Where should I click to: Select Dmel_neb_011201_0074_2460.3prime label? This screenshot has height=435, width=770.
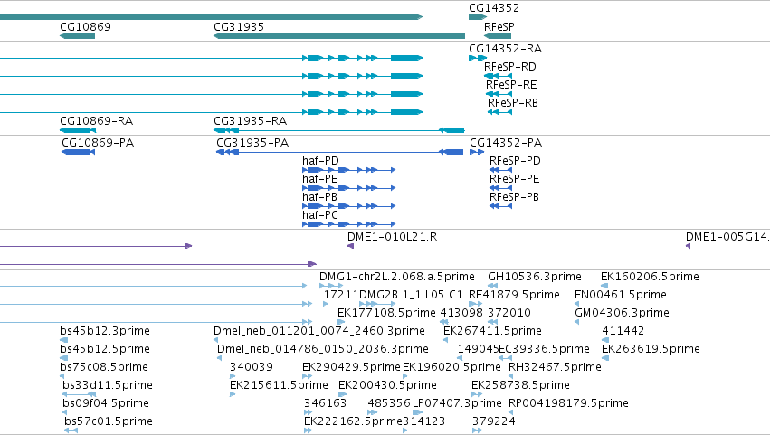tap(319, 331)
